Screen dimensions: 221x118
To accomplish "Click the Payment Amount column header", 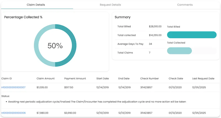I will (75, 79).
